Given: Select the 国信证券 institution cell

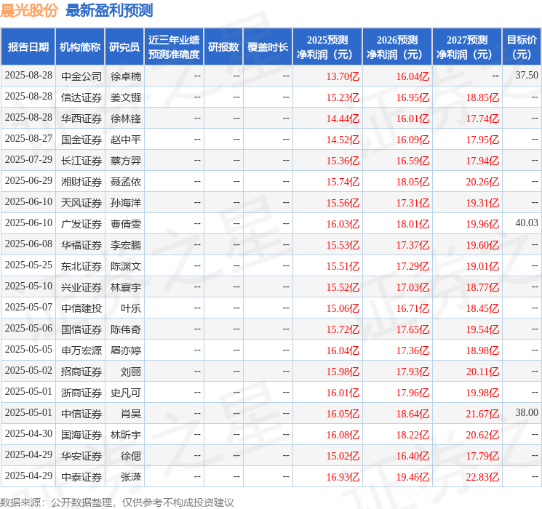Looking at the screenshot, I should click(81, 329).
